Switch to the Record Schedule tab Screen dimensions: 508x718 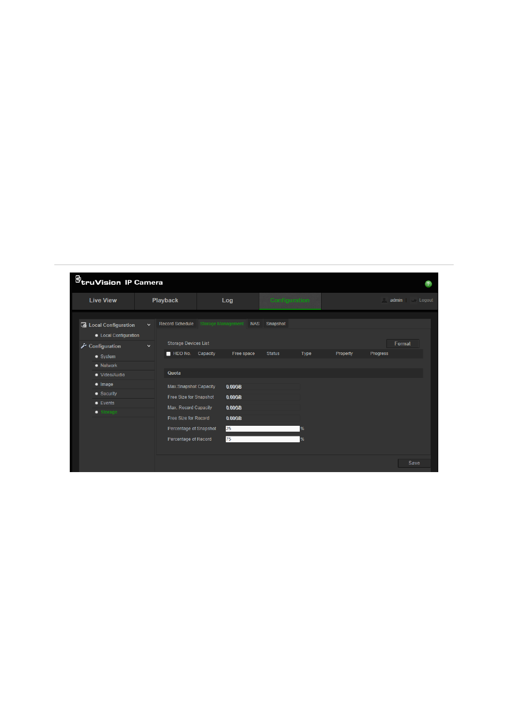(x=176, y=324)
